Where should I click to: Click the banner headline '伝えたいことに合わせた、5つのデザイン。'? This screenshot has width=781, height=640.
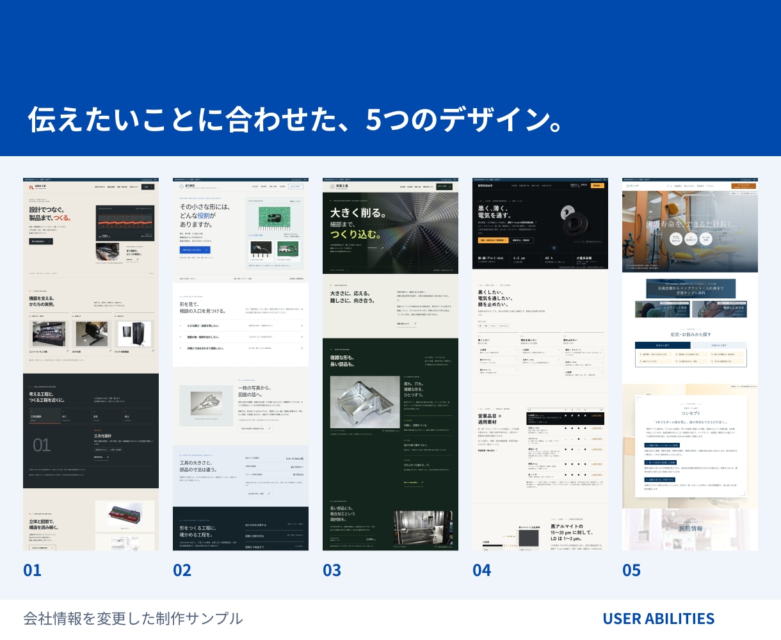(x=295, y=119)
